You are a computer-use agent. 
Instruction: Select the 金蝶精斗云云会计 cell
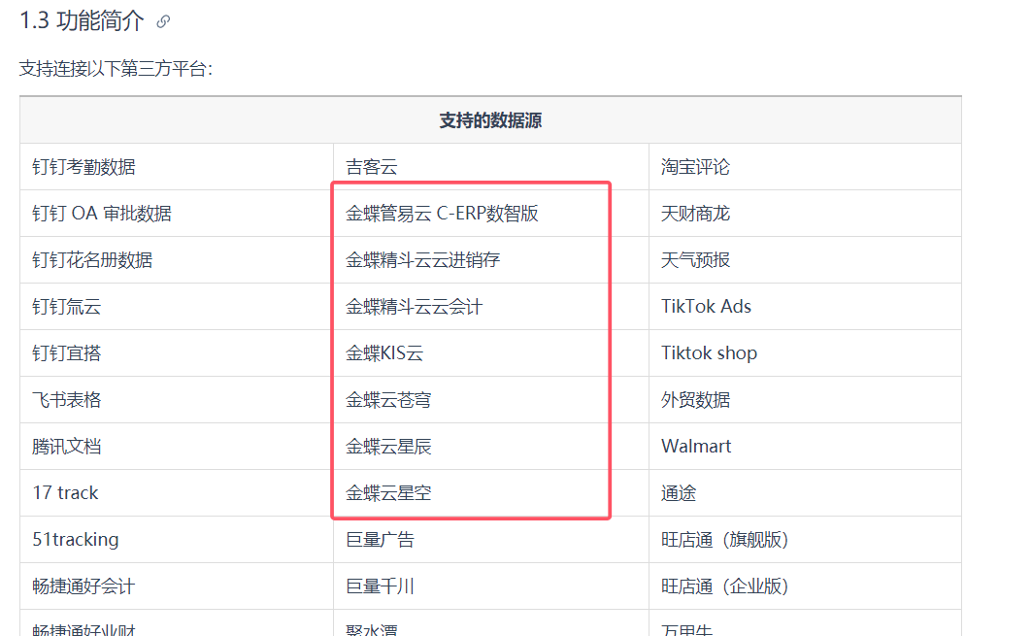coord(491,307)
